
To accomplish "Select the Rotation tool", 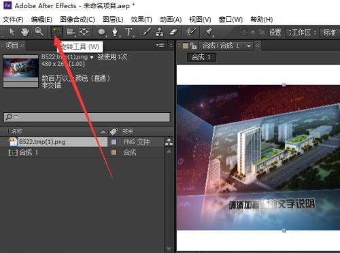I will 56,32.
